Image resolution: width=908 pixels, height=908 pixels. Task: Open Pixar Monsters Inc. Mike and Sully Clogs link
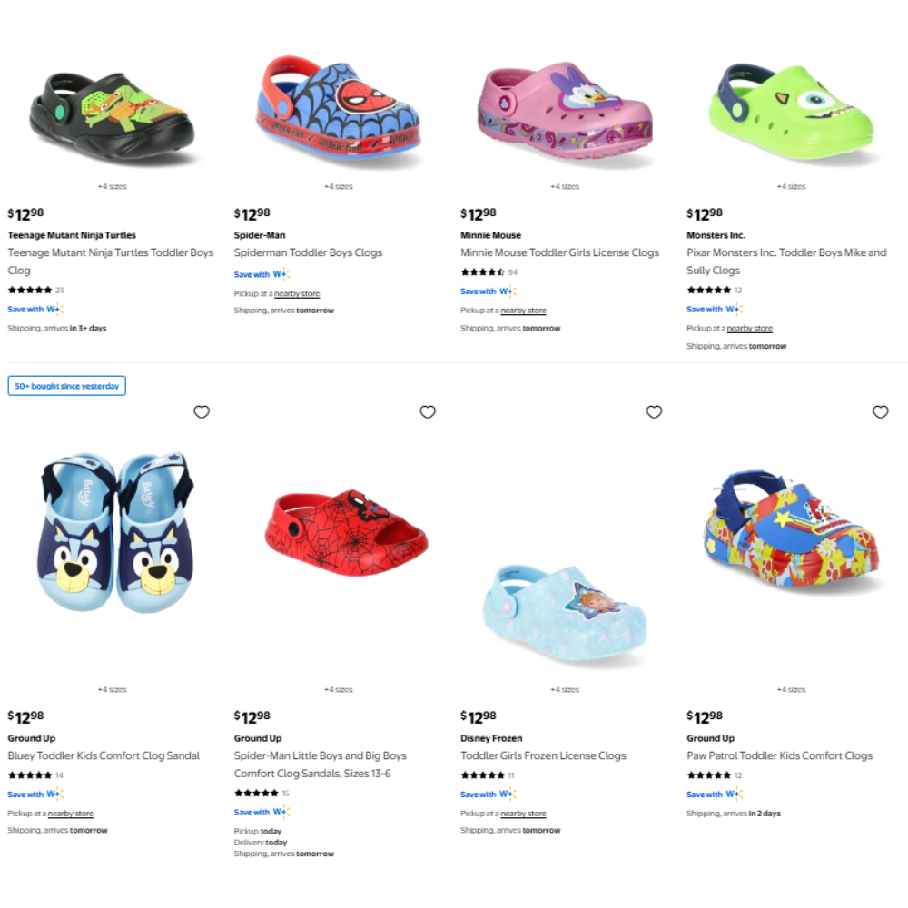786,262
